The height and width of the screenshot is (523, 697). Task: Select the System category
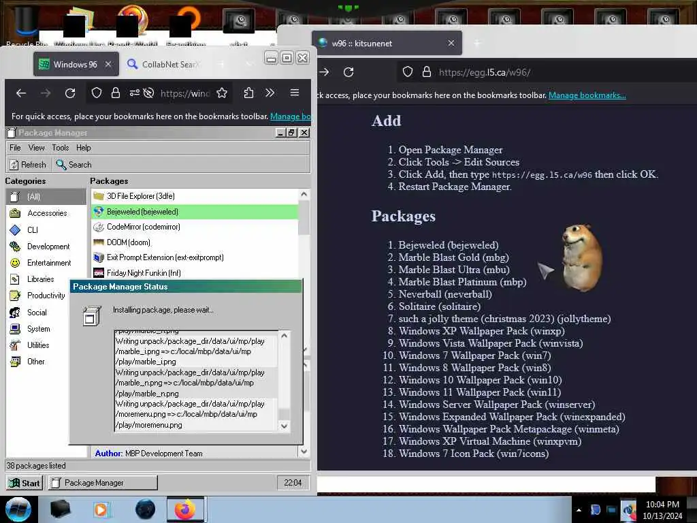tap(38, 329)
